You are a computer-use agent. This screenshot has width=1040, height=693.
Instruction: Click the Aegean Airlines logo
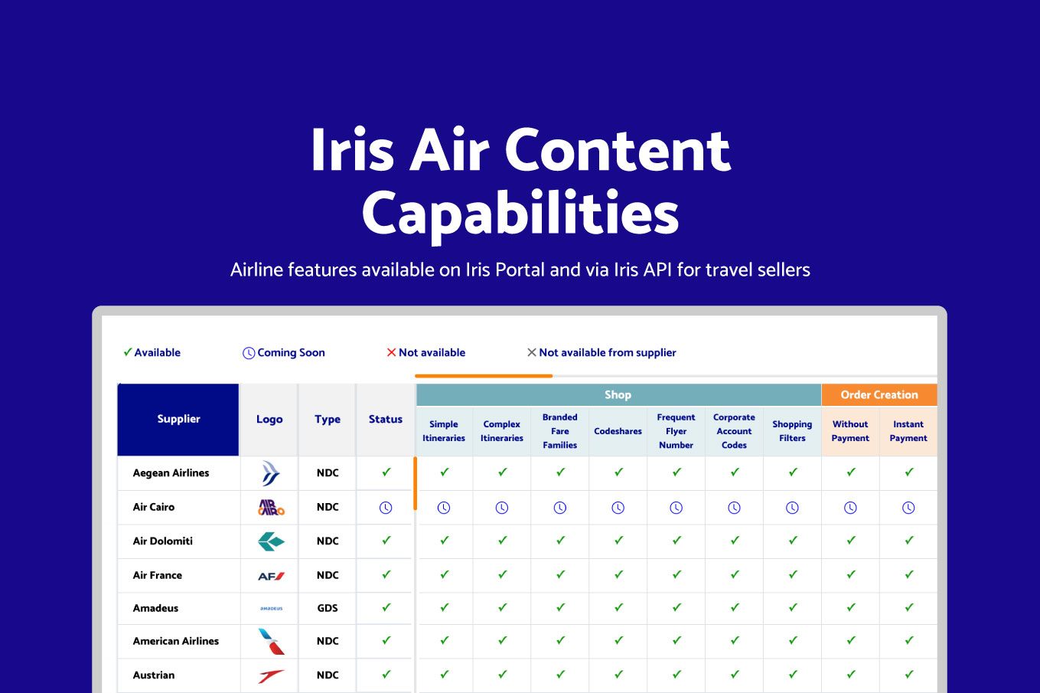[x=270, y=474]
